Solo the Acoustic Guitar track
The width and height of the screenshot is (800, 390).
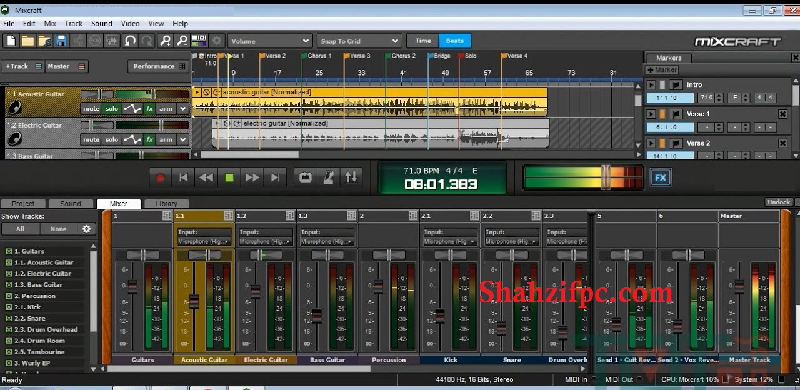pyautogui.click(x=111, y=108)
